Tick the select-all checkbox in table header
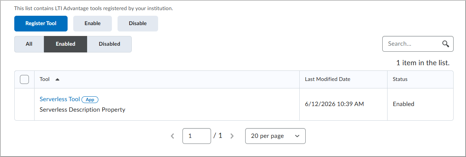The width and height of the screenshot is (466, 157). point(24,79)
